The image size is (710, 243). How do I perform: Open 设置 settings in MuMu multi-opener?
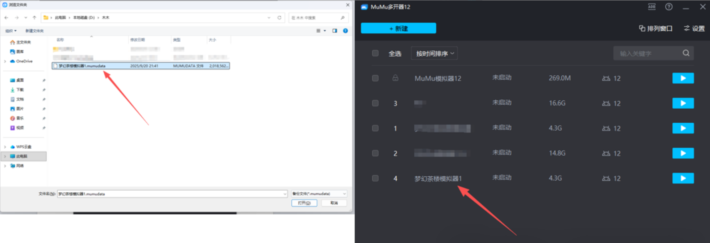(694, 28)
